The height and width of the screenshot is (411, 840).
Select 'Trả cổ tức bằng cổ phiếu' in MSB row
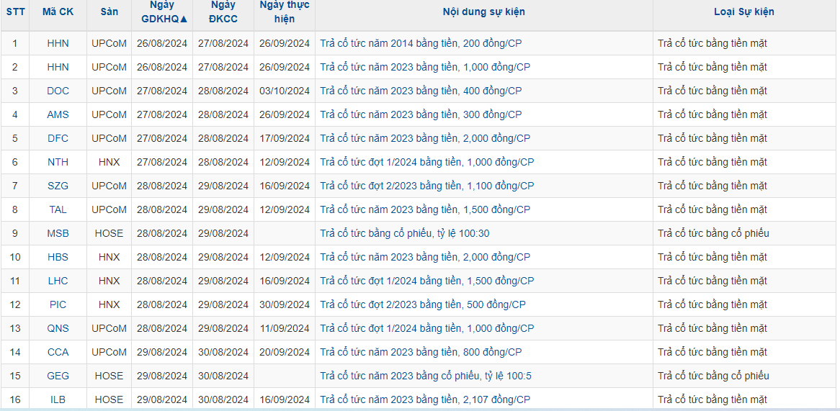[x=714, y=233]
